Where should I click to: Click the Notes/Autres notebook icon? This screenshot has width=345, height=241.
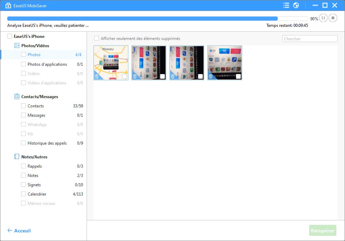pos(17,157)
